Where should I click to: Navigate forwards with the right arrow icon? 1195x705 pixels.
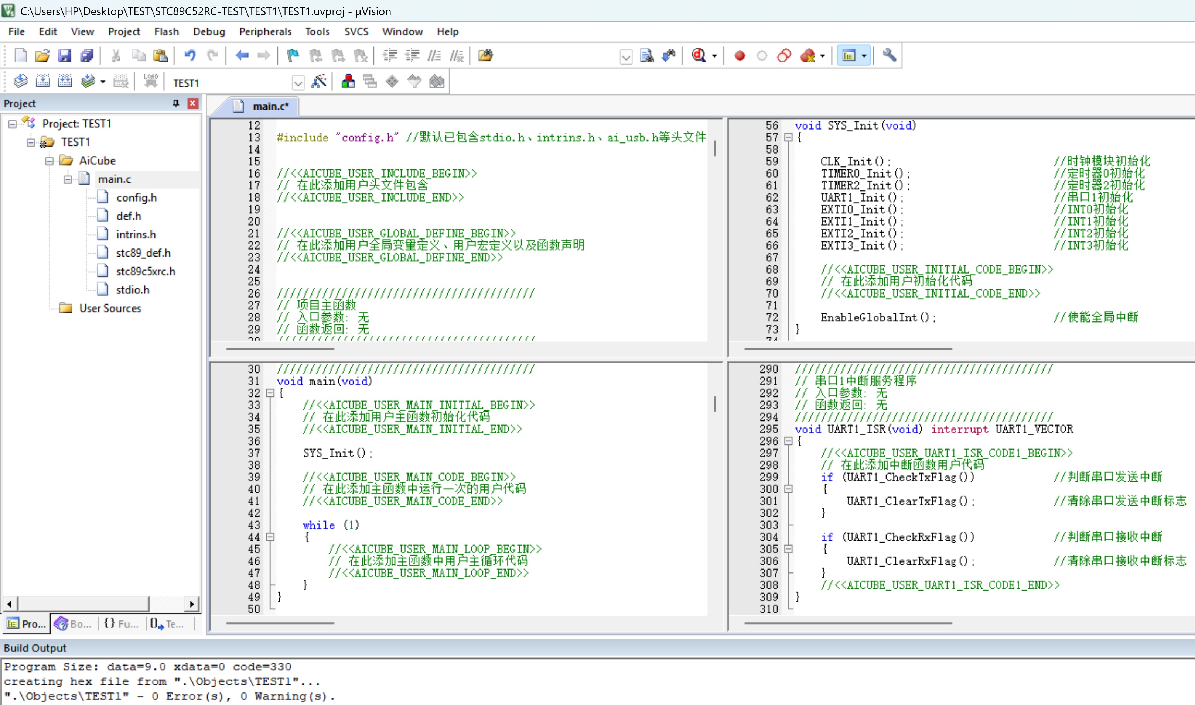pos(264,56)
